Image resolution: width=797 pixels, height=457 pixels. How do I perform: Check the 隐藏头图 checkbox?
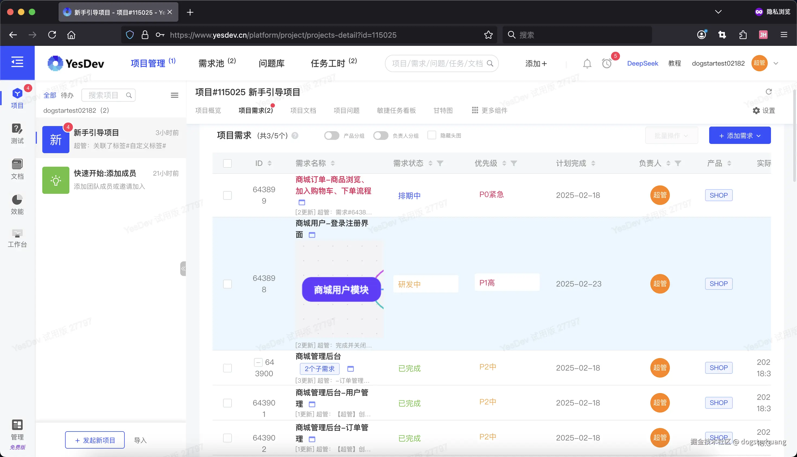click(x=432, y=135)
